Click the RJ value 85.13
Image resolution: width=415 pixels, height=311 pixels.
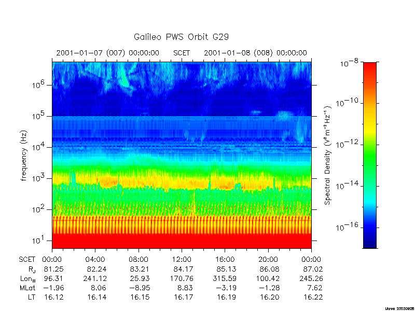point(226,269)
